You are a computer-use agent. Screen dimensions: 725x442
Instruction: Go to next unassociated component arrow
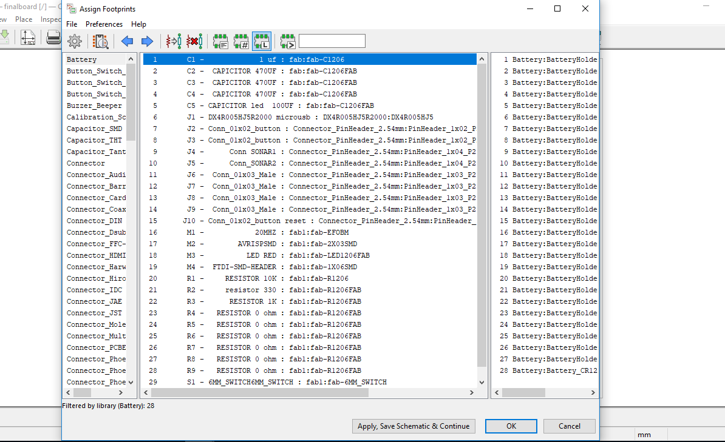(x=147, y=41)
